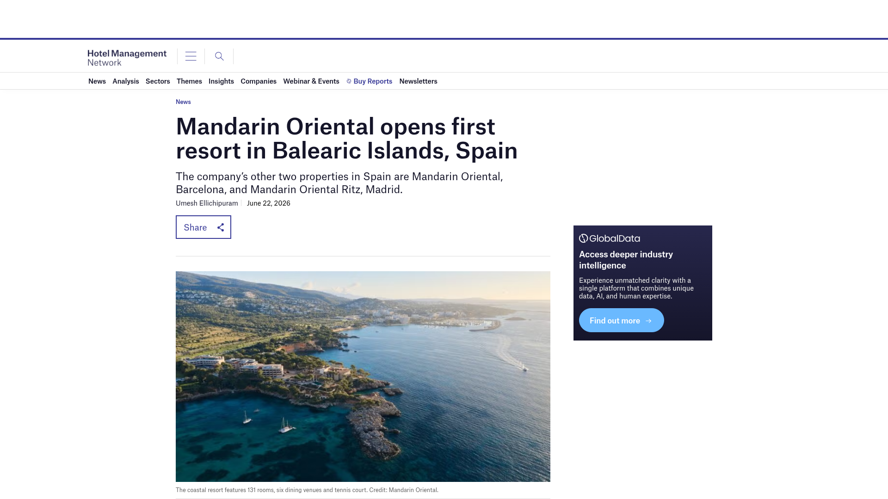
Task: Click the Share button
Action: (203, 227)
